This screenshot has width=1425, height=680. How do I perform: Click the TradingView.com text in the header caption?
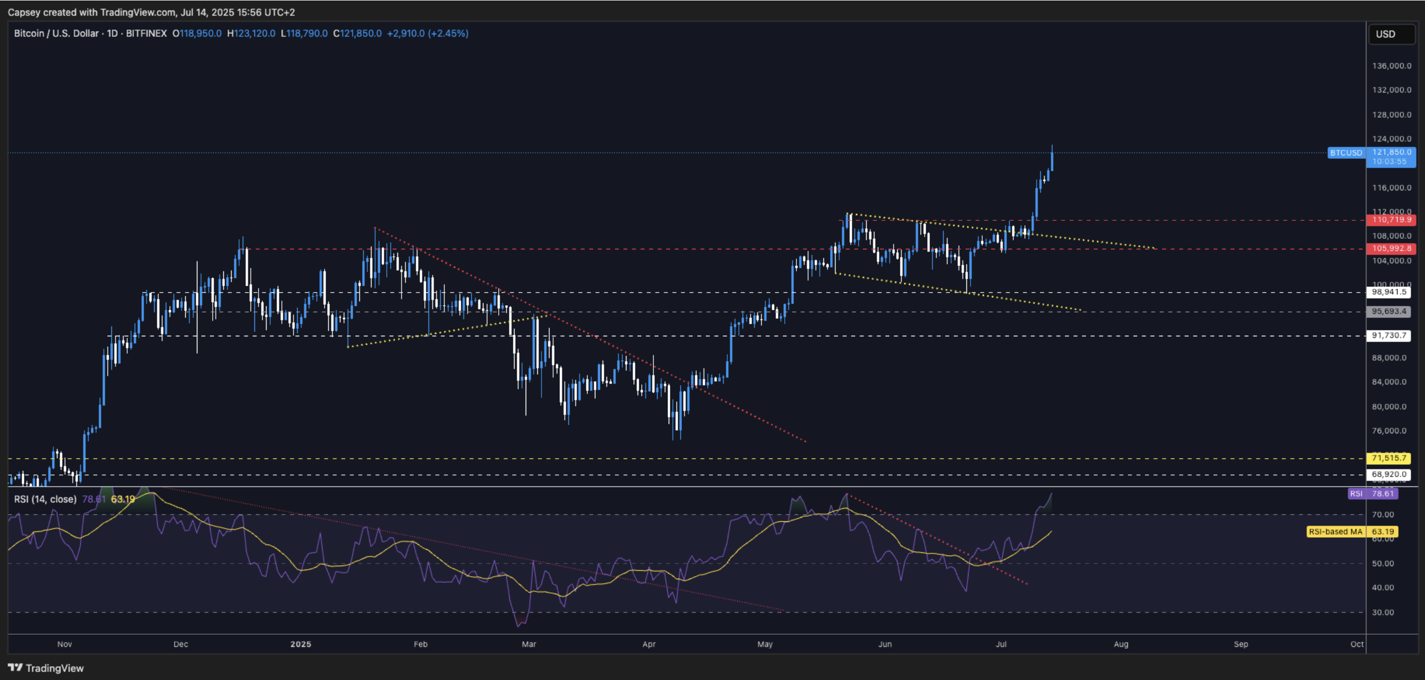[x=138, y=12]
